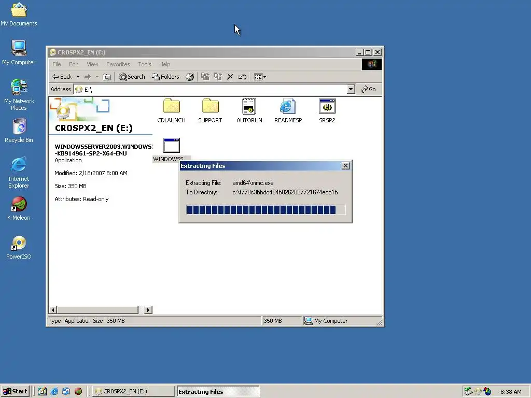Click 'Modified: 2/18/2007 8:00 AM' text

[x=91, y=173]
